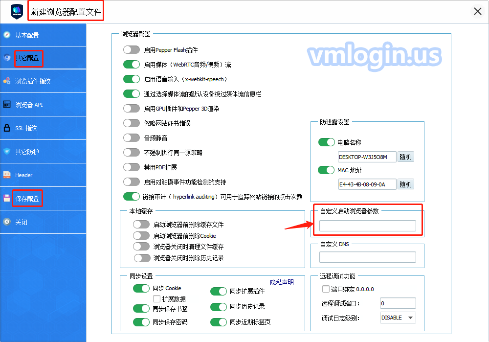Select the 关闭 sidebar menu item
Image resolution: width=489 pixels, height=342 pixels.
(21, 222)
